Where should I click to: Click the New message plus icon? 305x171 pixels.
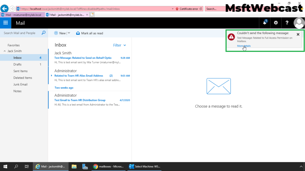56,33
